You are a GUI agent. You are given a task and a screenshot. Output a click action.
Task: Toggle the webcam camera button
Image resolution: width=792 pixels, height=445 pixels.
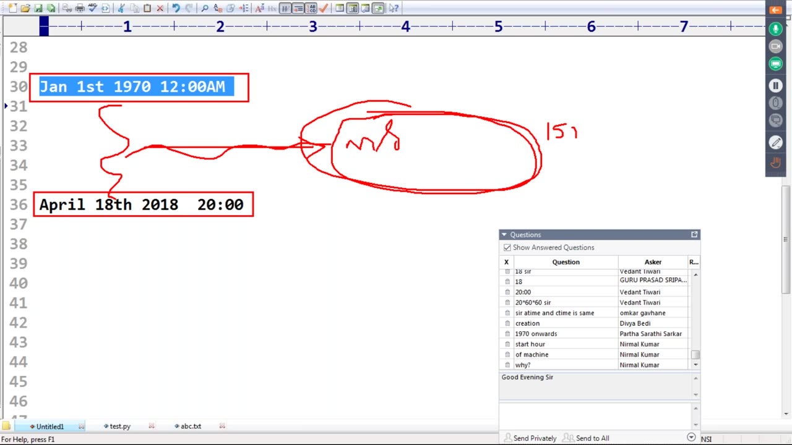coord(775,46)
